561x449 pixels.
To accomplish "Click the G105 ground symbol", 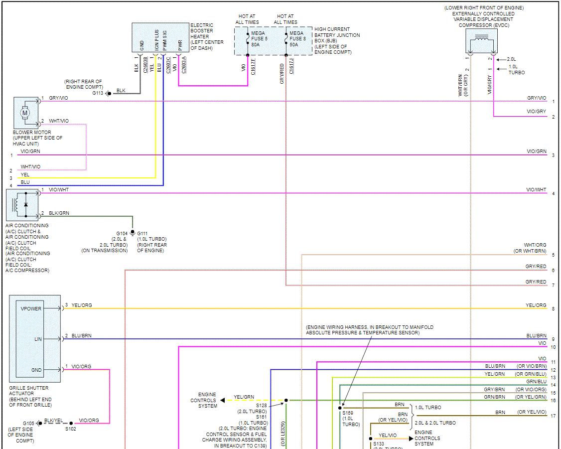I will pos(39,423).
